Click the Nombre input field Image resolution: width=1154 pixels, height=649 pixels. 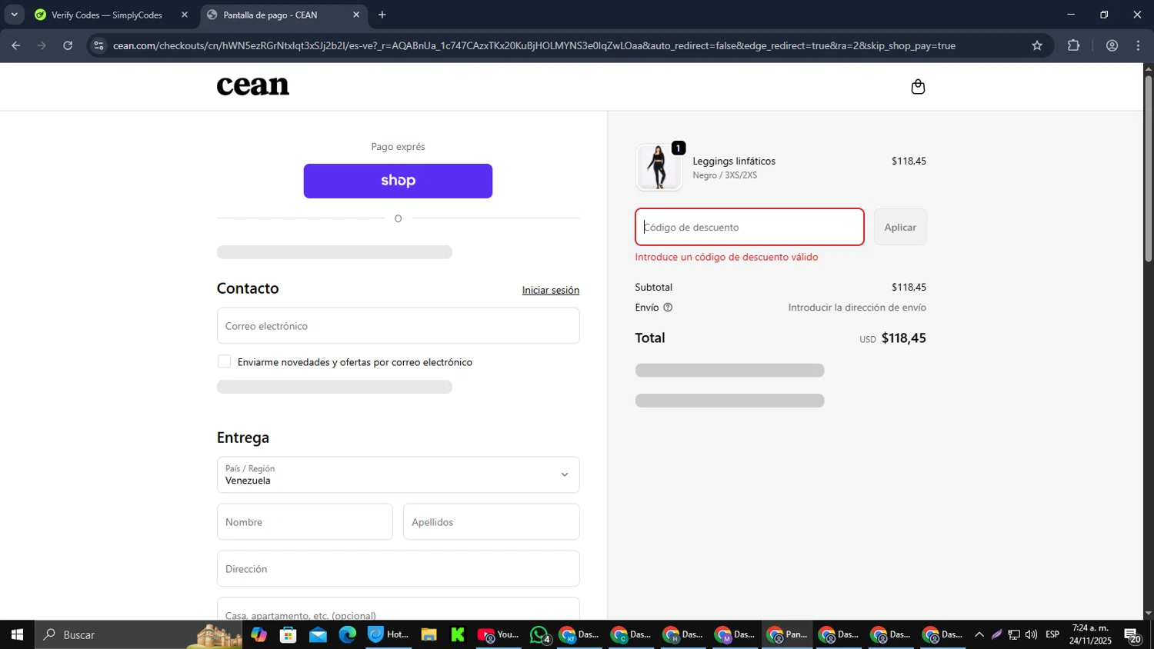click(x=305, y=522)
